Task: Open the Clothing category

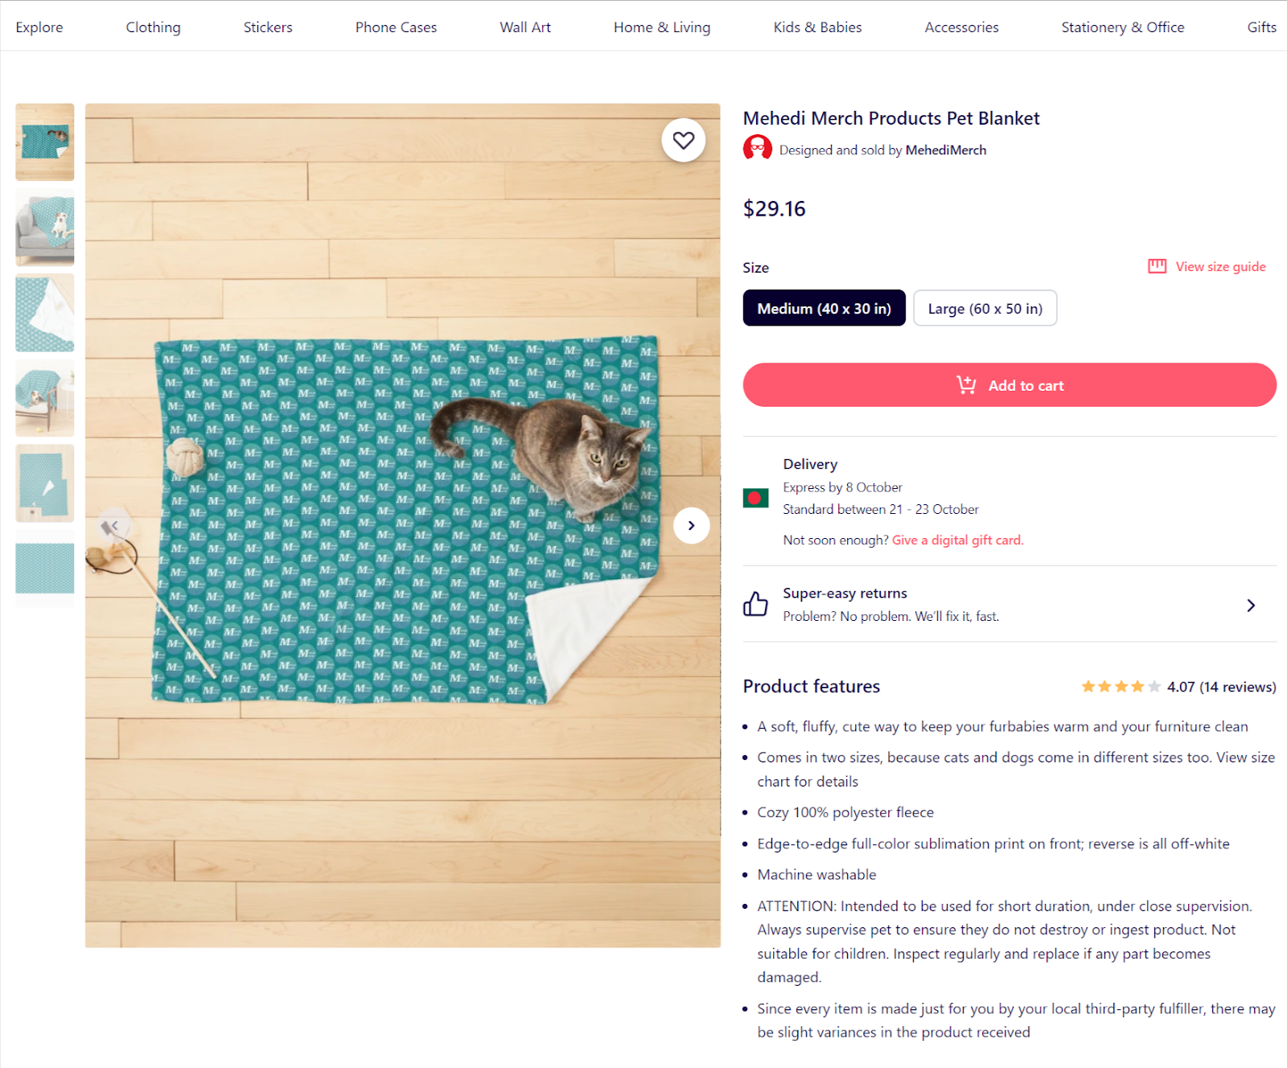Action: 152,27
